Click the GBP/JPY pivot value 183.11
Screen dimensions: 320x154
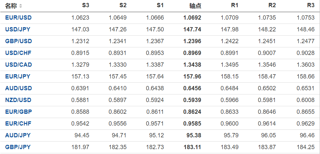pyautogui.click(x=193, y=147)
